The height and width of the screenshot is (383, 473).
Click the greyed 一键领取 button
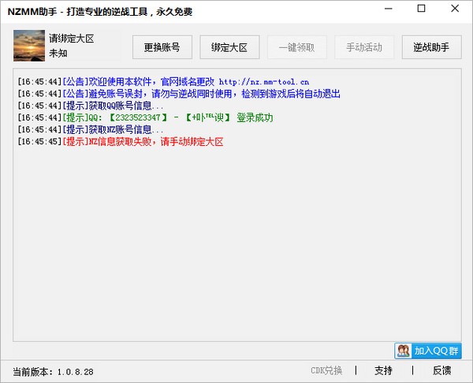[x=297, y=47]
